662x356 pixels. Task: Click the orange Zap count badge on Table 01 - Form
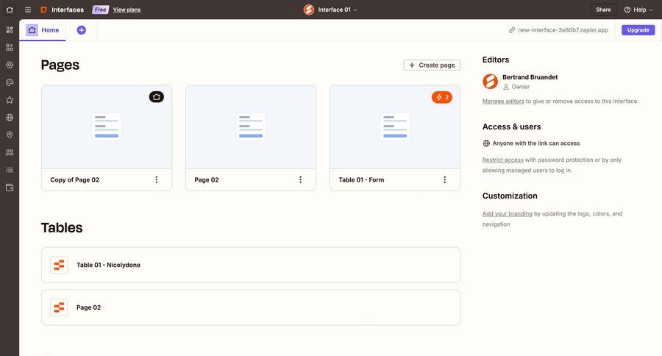[x=442, y=97]
